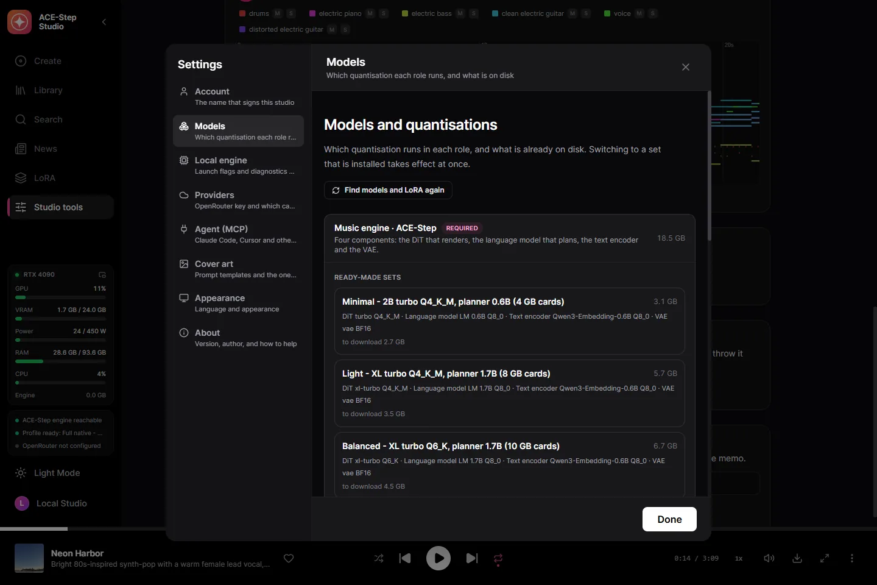The image size is (877, 585).
Task: Click the Neon Harbor cover thumbnail
Action: 29,558
